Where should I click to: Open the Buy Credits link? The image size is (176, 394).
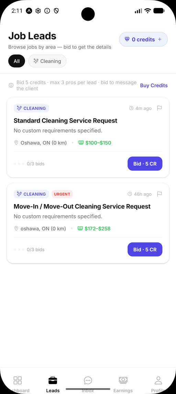pyautogui.click(x=154, y=85)
